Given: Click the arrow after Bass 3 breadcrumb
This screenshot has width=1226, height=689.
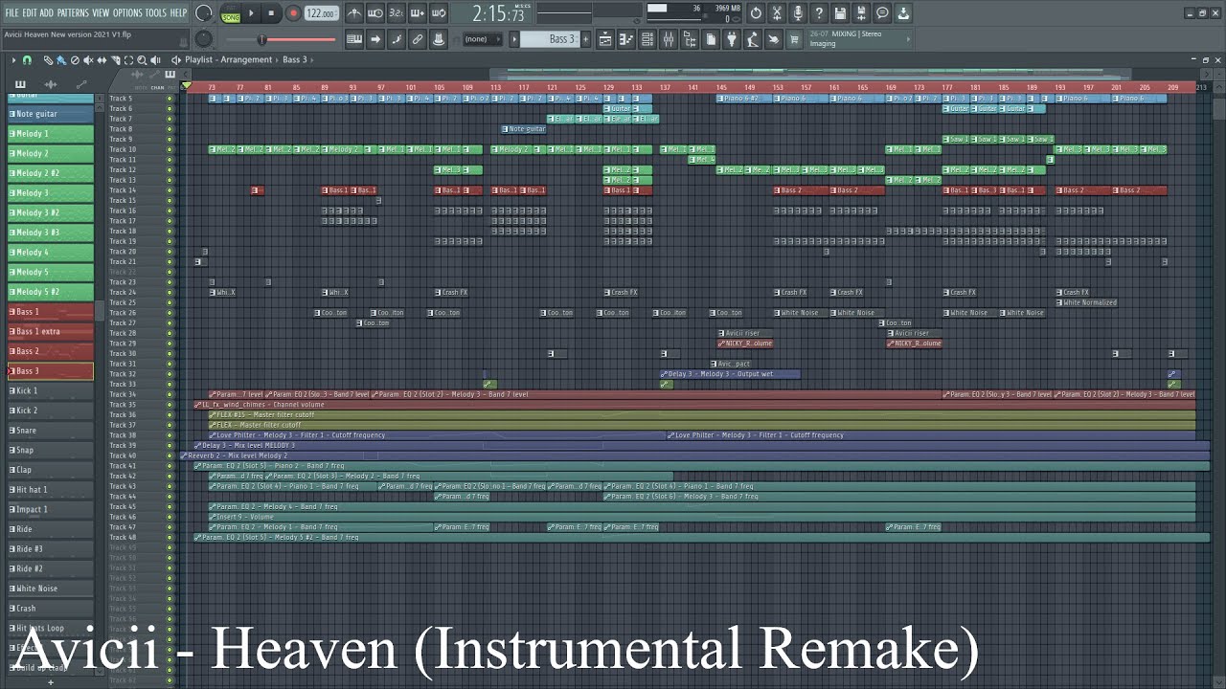Looking at the screenshot, I should pos(312,59).
